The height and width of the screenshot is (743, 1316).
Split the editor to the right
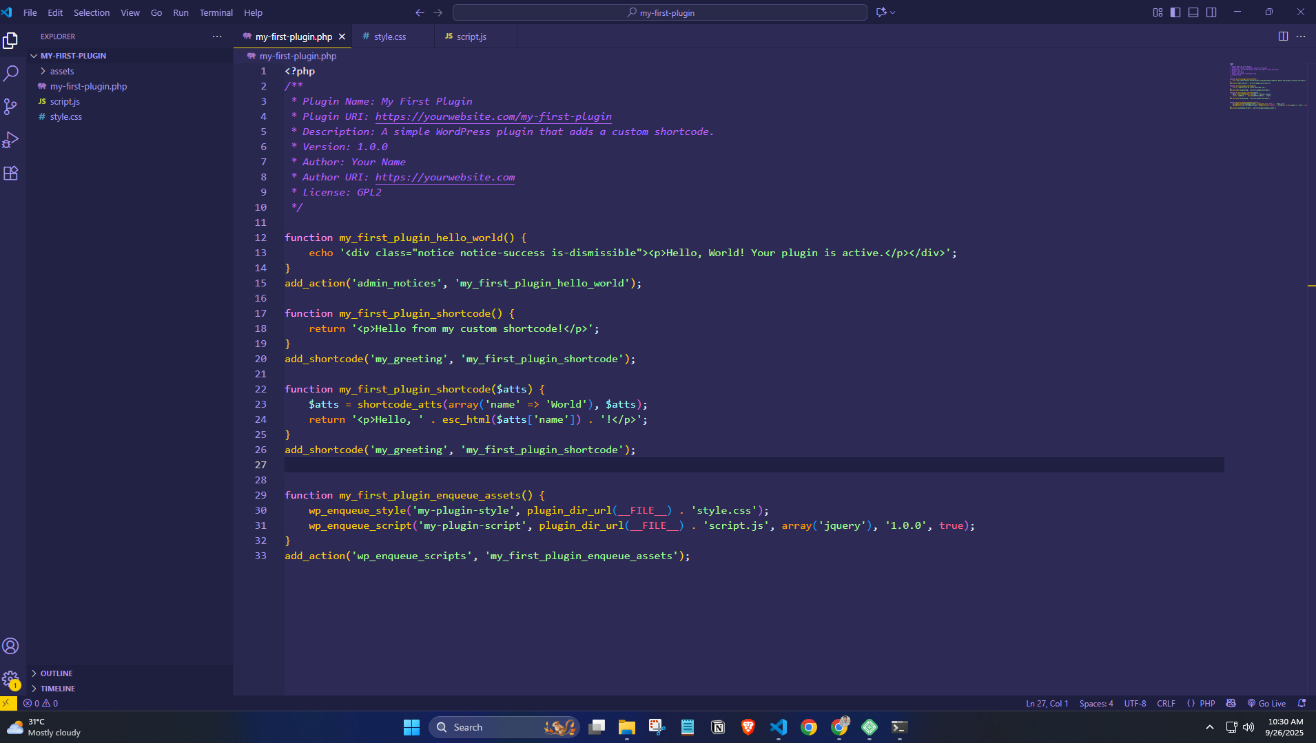pos(1283,36)
